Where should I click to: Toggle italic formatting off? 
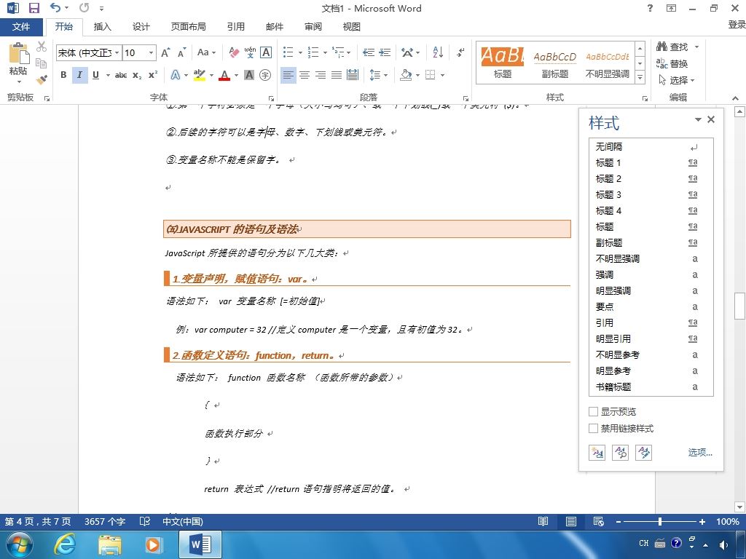point(79,75)
